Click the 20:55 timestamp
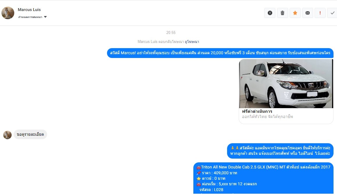The width and height of the screenshot is (337, 196). coord(171,32)
